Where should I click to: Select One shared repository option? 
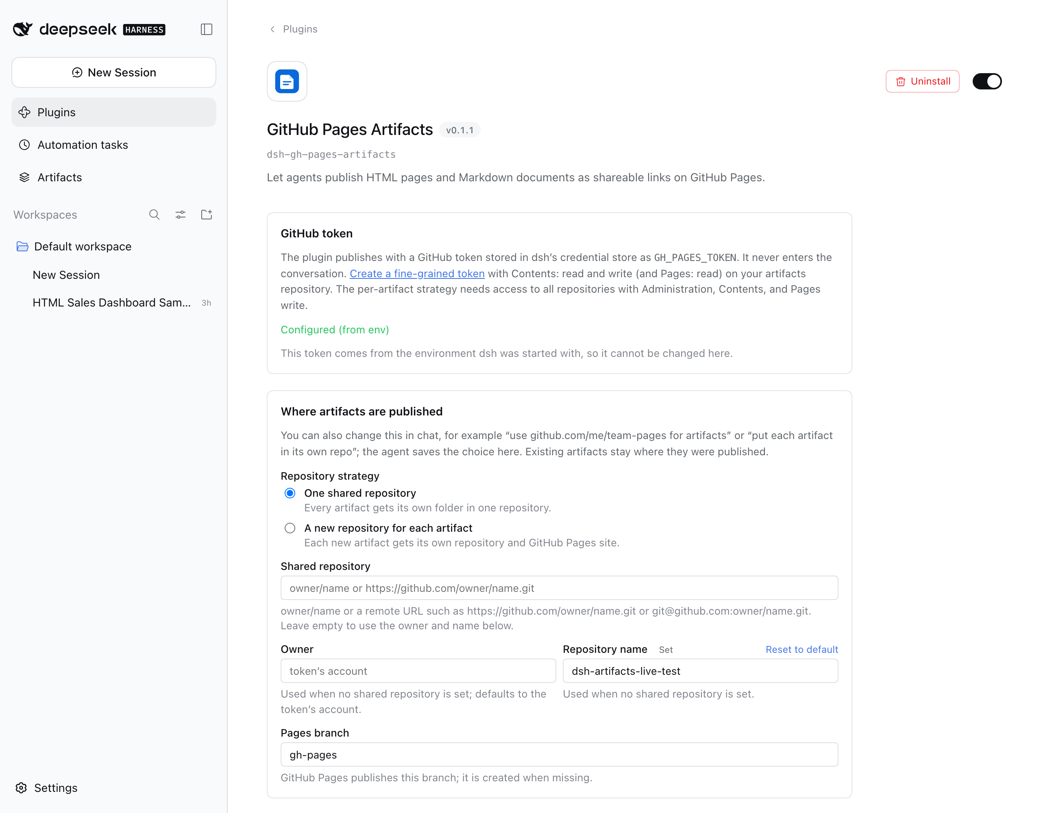pos(290,493)
